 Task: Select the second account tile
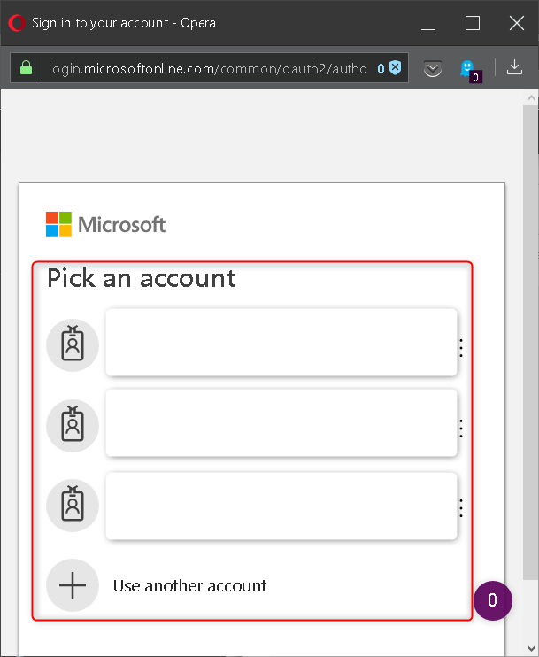281,423
